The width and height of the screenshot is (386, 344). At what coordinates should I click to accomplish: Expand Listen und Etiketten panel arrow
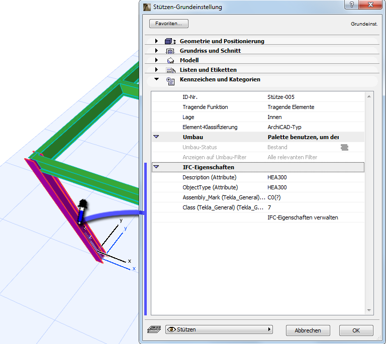coord(156,70)
